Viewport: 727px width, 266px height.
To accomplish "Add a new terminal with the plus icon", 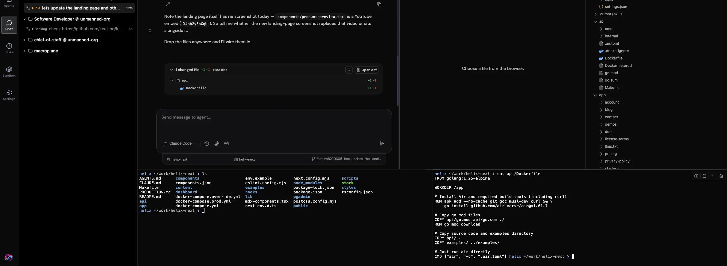I will (x=713, y=176).
